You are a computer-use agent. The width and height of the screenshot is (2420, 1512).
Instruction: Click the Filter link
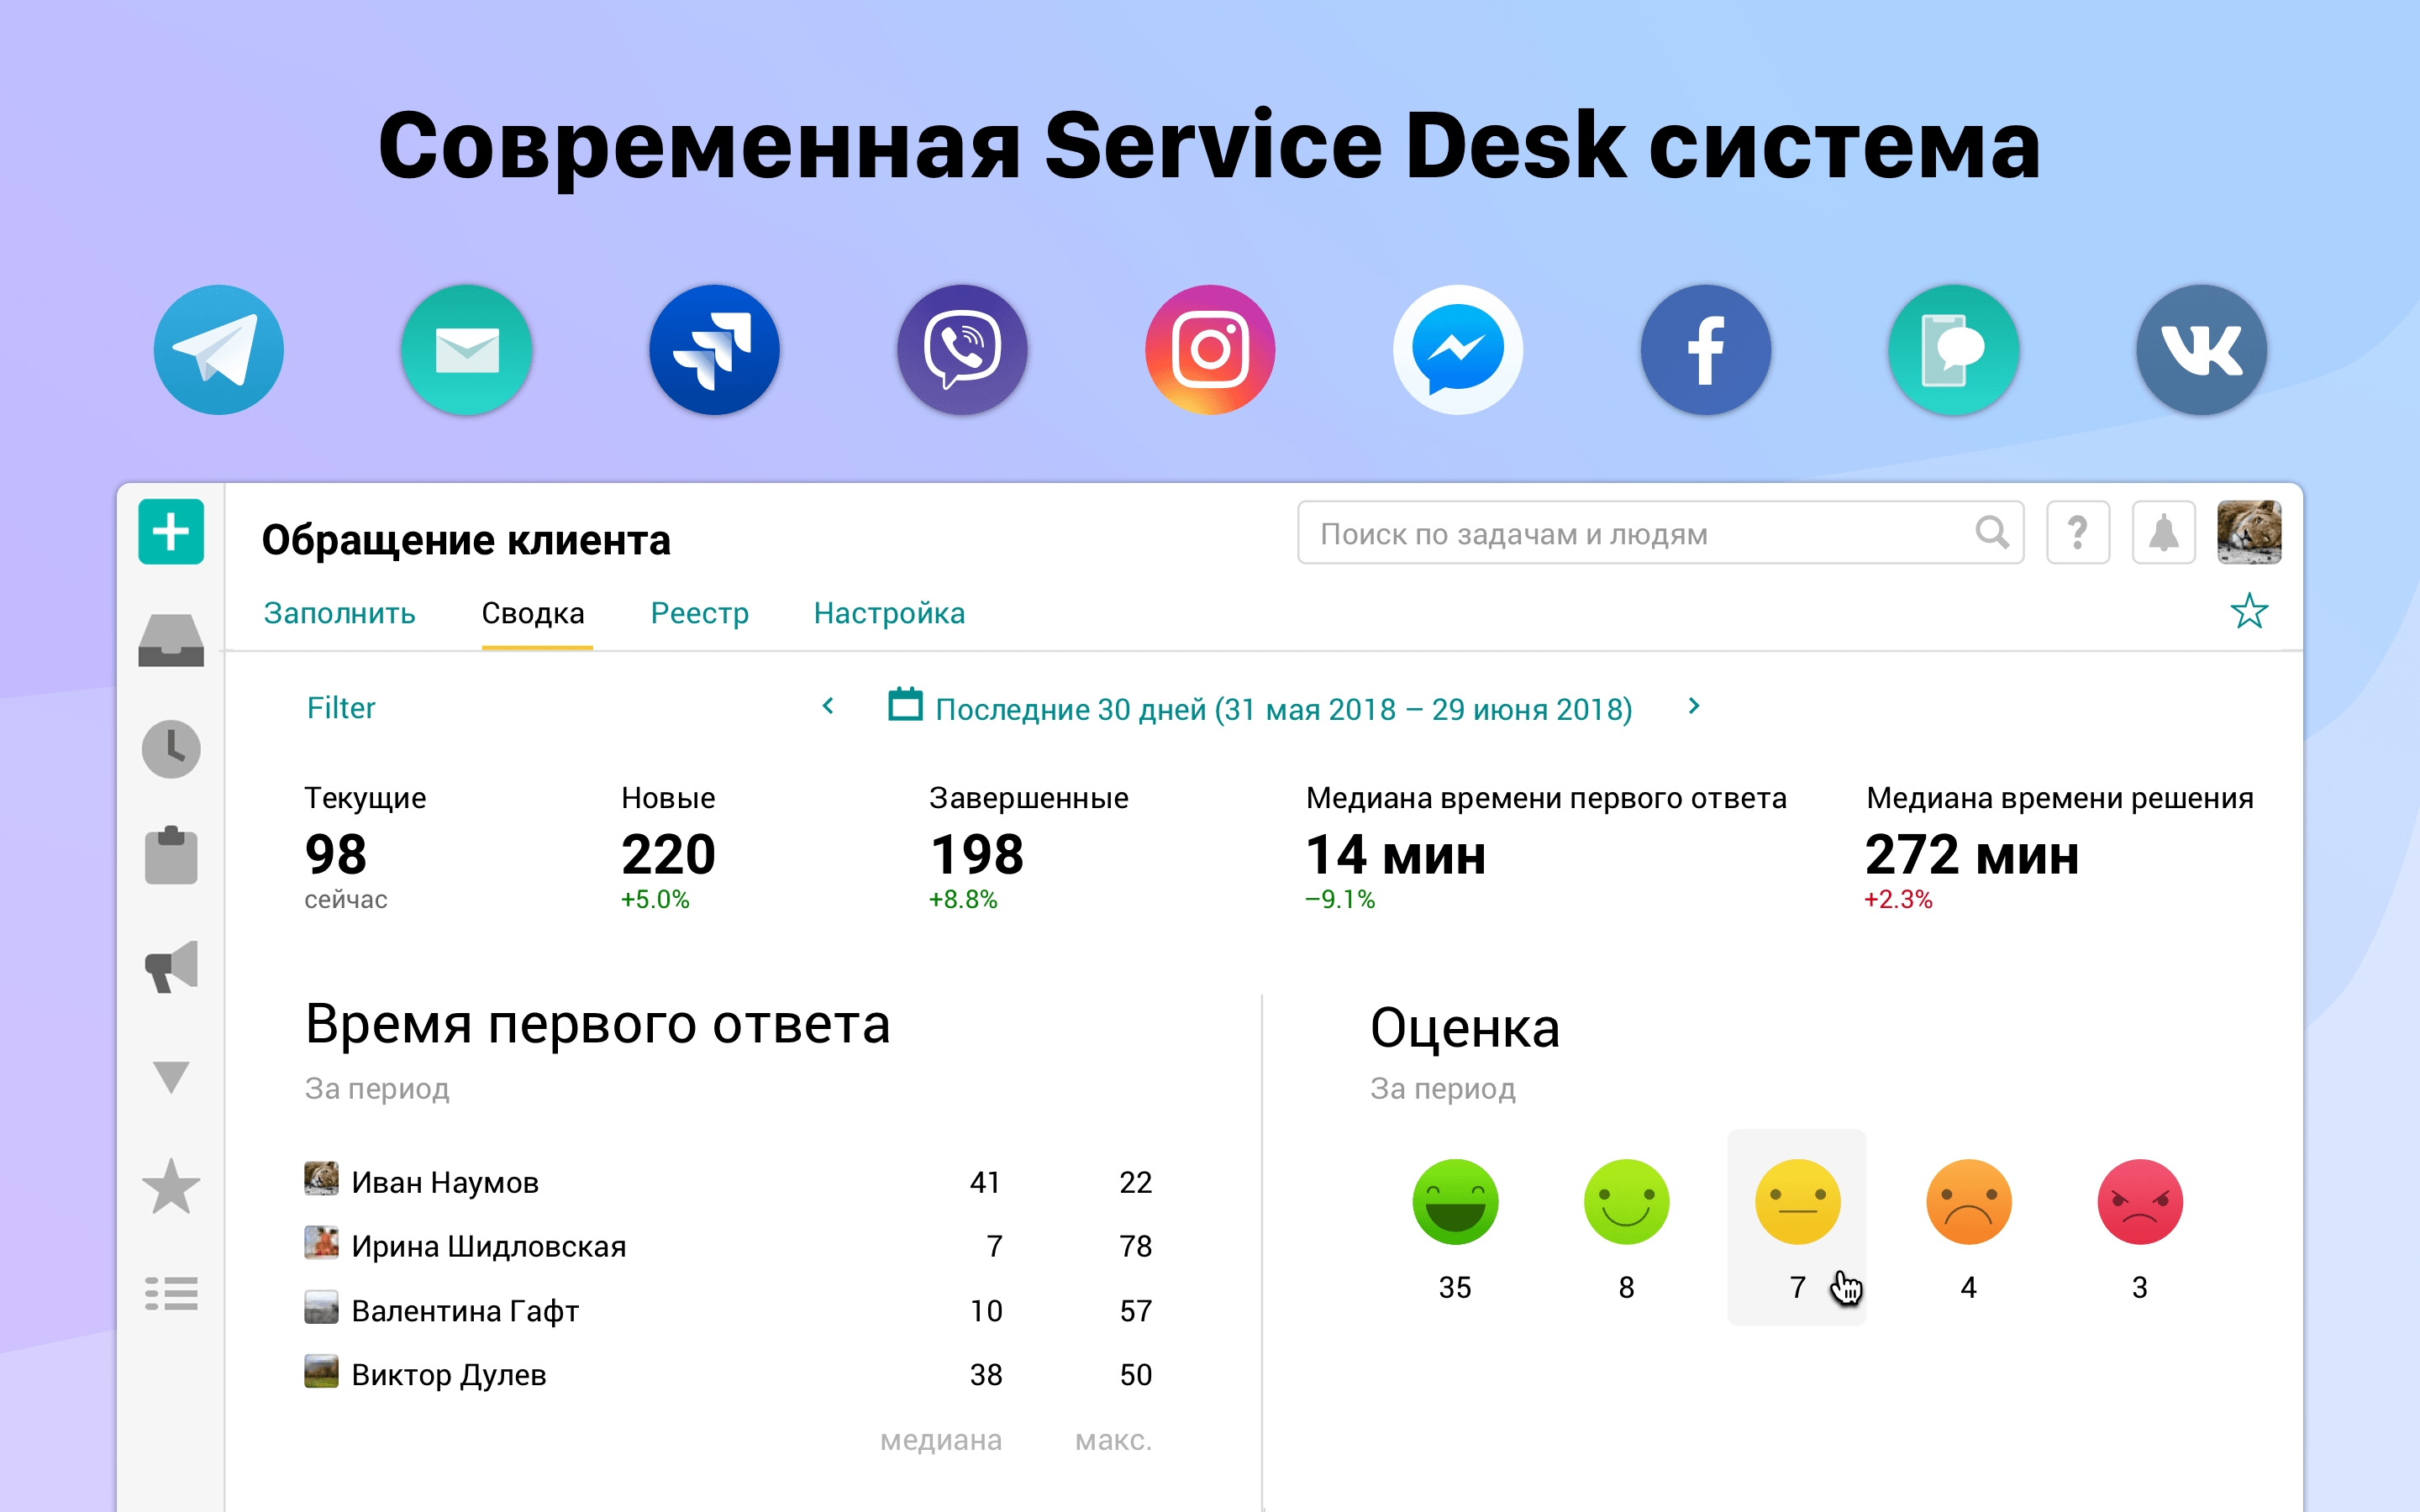[x=341, y=708]
